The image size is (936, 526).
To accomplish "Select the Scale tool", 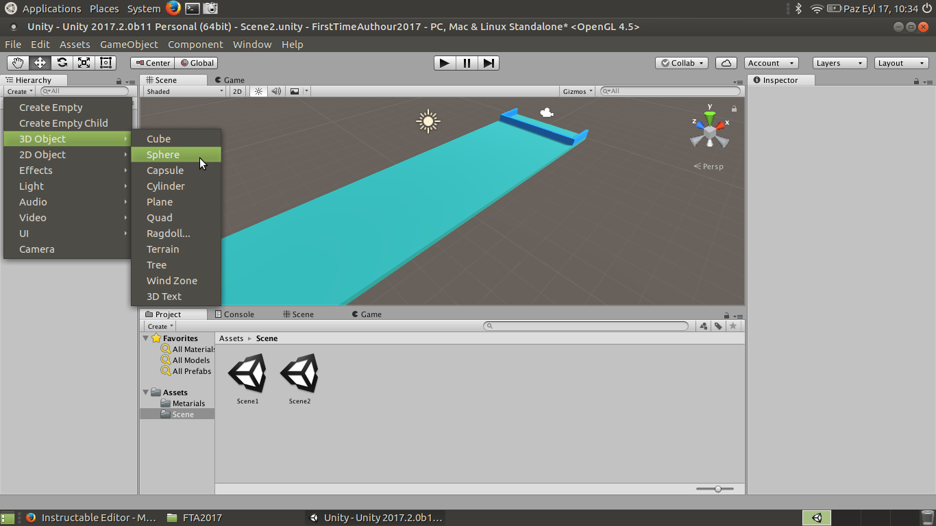I will pos(84,63).
